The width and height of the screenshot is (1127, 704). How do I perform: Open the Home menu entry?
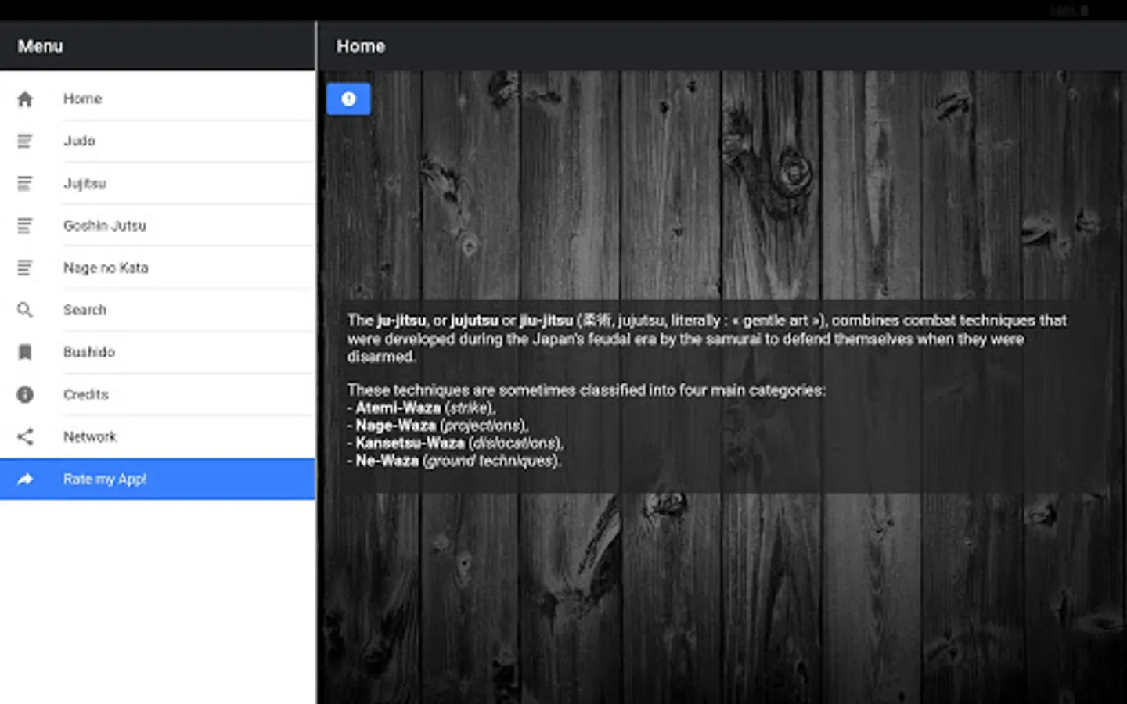(157, 99)
